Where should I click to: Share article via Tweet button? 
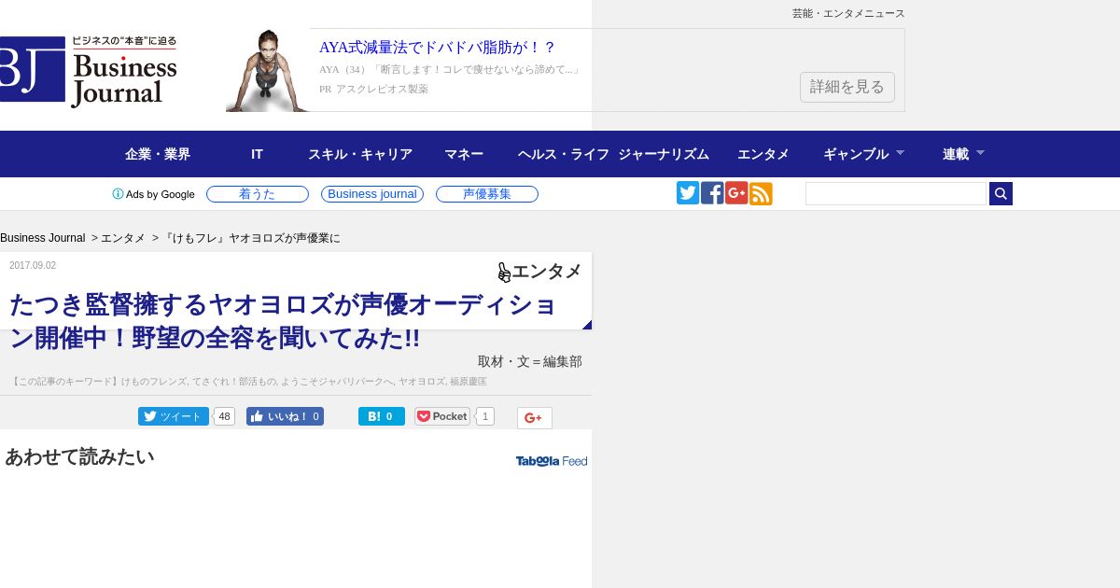pyautogui.click(x=174, y=416)
